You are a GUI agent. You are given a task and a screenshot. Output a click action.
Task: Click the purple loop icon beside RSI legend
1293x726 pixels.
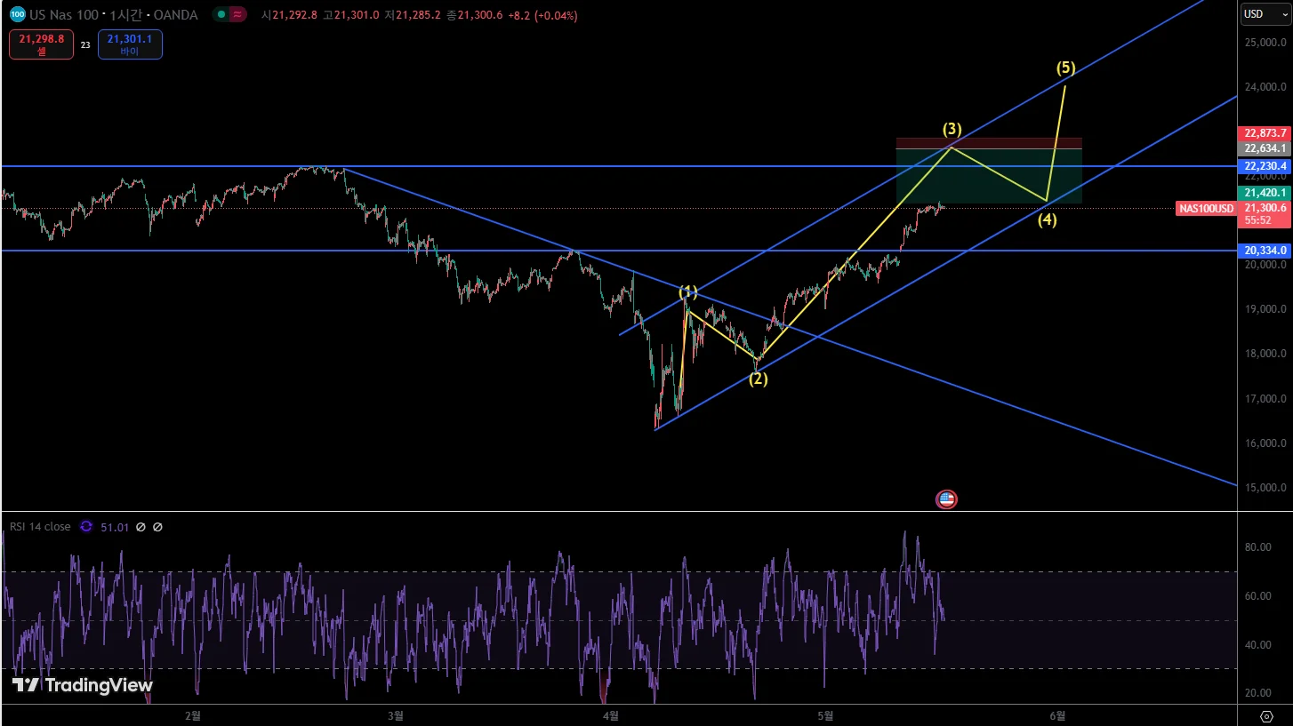click(86, 527)
